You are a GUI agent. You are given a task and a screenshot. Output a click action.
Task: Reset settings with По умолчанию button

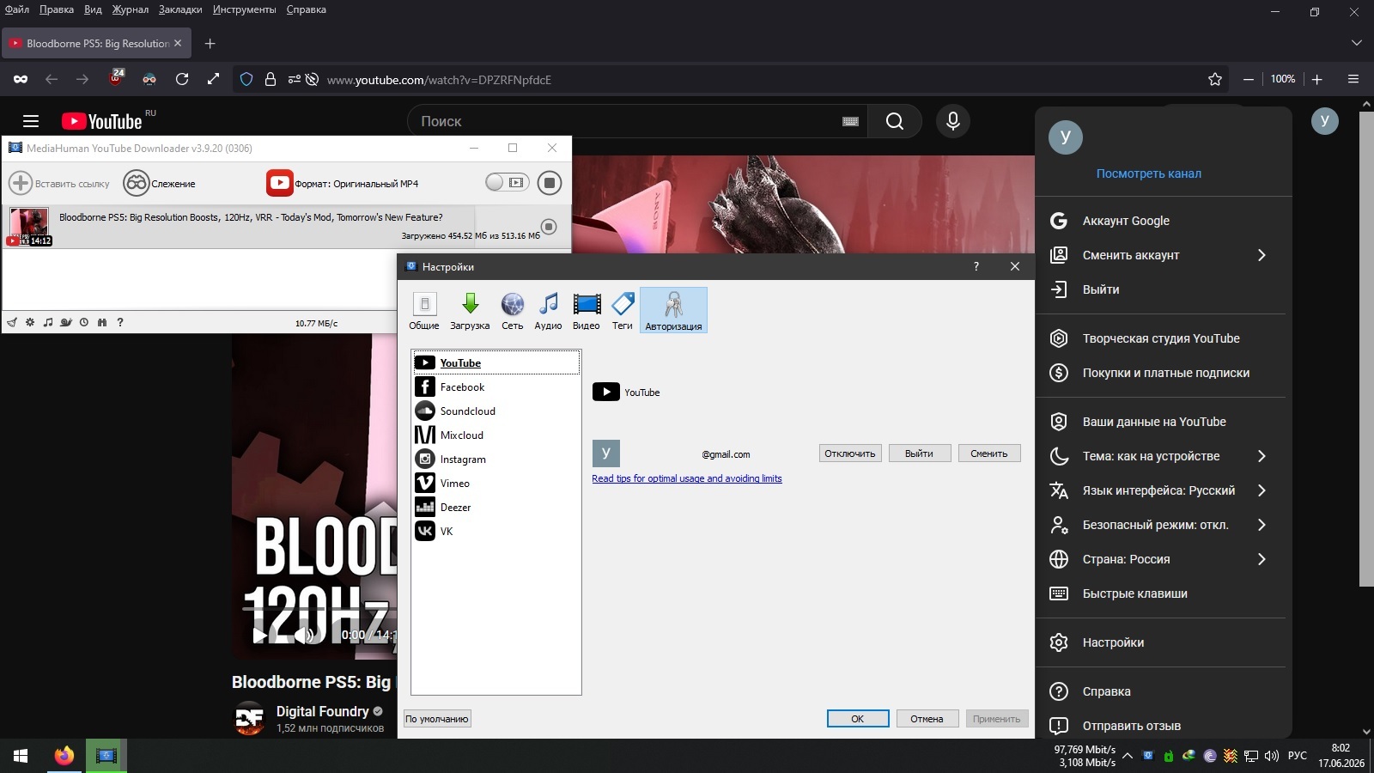pyautogui.click(x=437, y=719)
